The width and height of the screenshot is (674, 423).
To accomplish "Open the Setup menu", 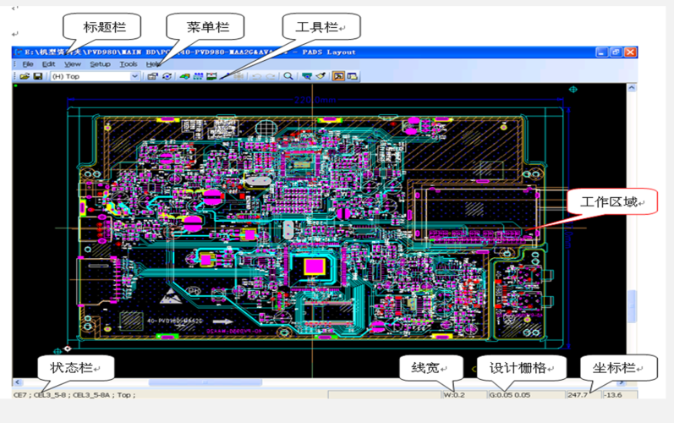I will [x=100, y=64].
